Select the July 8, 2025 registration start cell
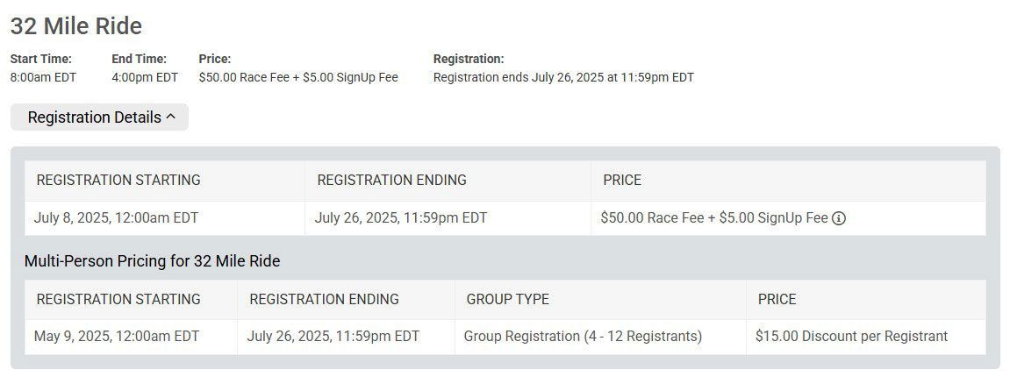 click(x=164, y=218)
